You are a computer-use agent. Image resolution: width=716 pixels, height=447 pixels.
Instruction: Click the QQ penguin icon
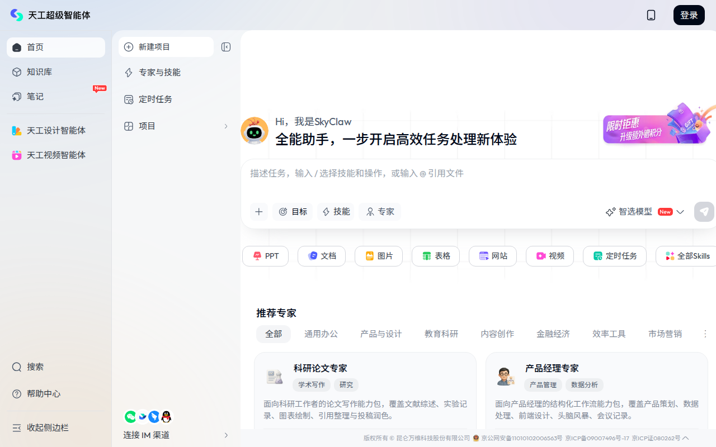(166, 416)
